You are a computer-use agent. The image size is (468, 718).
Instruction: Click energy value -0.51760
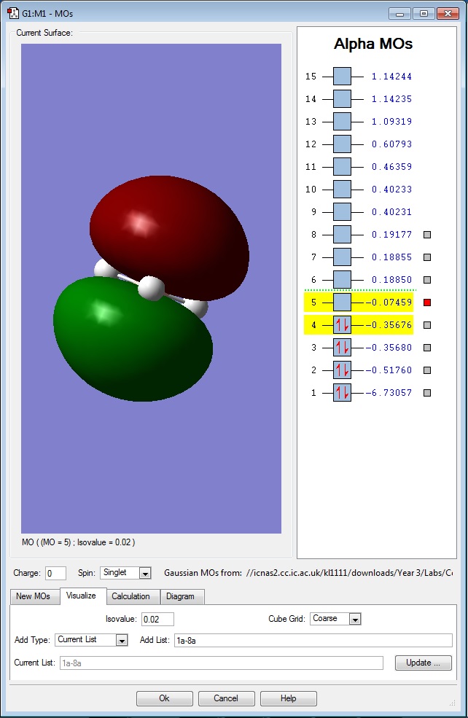(x=389, y=370)
